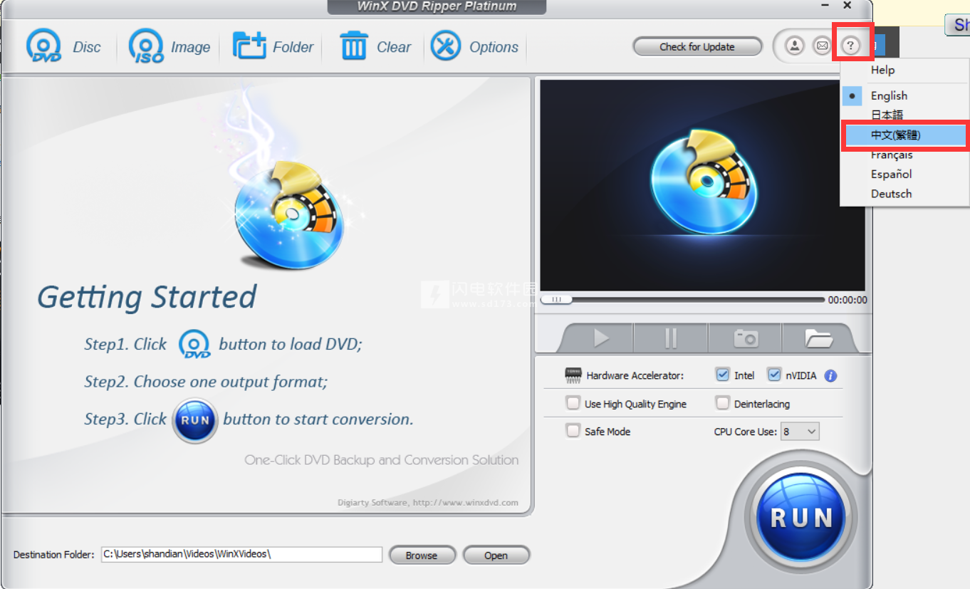The height and width of the screenshot is (589, 970).
Task: Clear the list with the trash icon
Action: [353, 46]
